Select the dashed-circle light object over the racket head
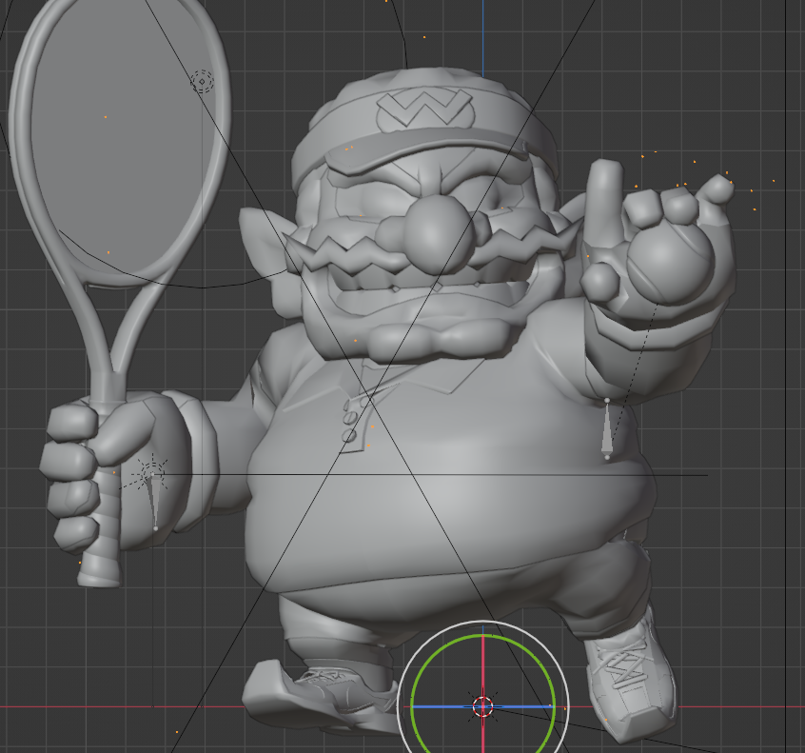Image resolution: width=805 pixels, height=753 pixels. (203, 81)
